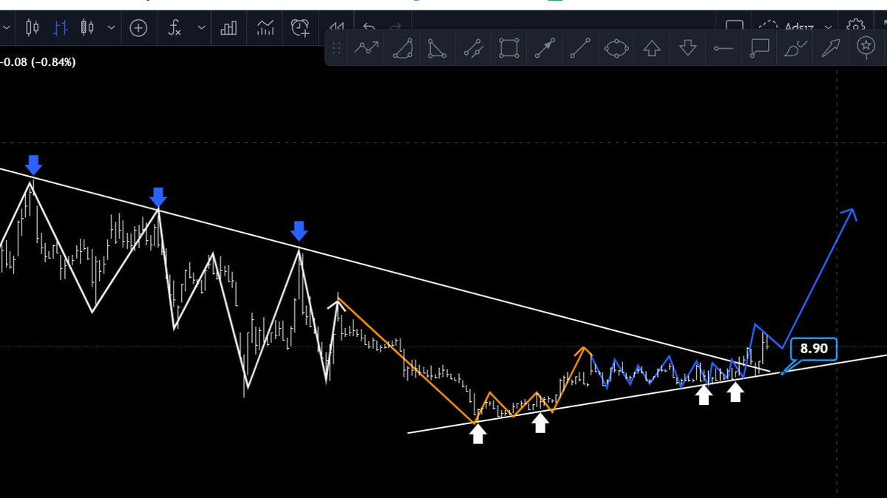
Task: Select the Arrow Mark Down tool
Action: point(688,49)
